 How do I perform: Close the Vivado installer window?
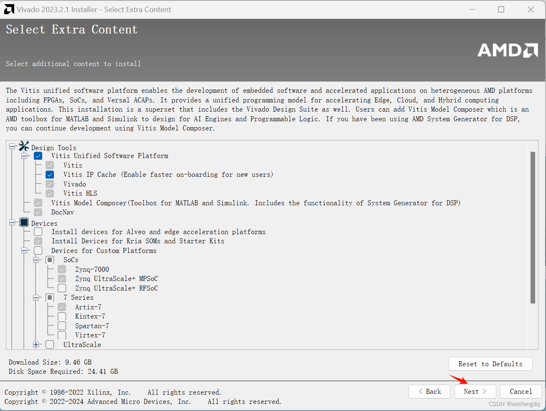531,9
